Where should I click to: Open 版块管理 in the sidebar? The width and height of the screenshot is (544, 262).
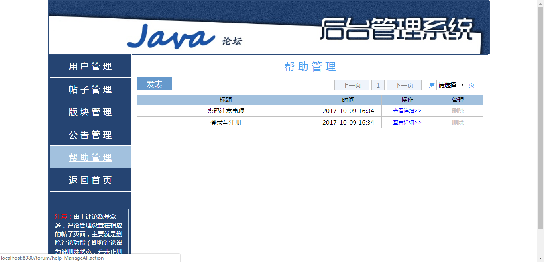(90, 112)
